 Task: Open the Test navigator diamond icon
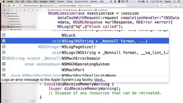tap(21, 10)
